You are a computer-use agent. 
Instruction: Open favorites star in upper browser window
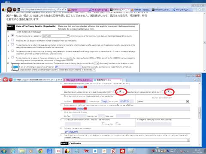pos(200,9)
